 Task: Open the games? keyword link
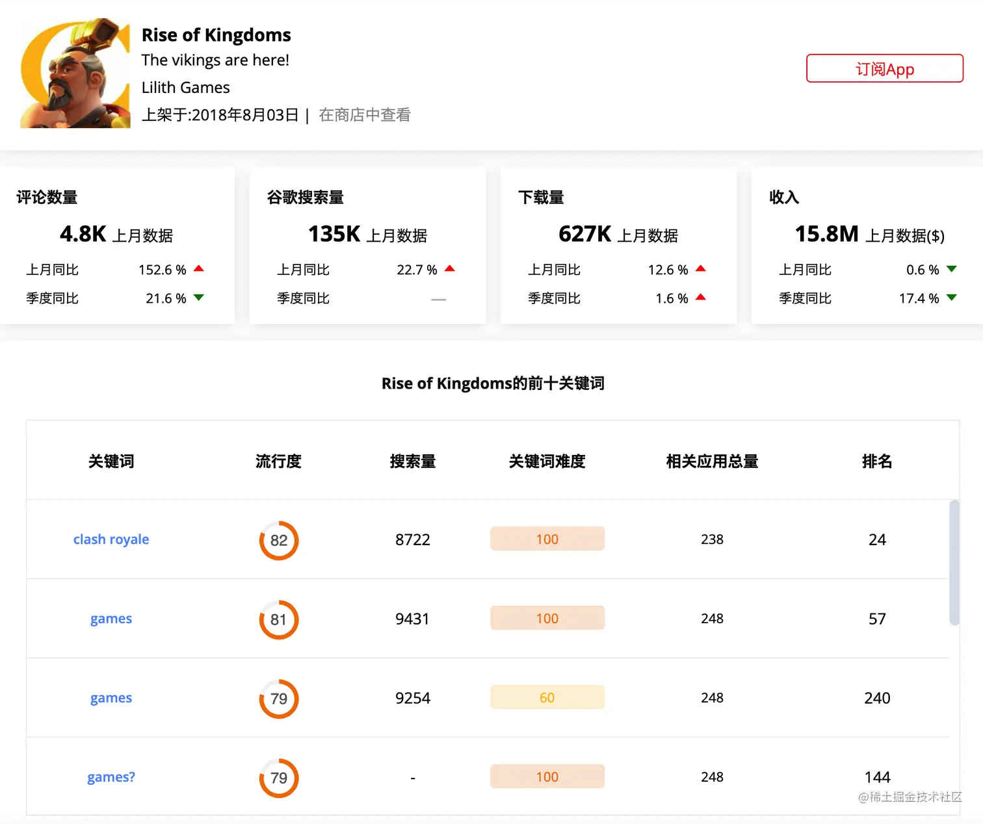(111, 777)
